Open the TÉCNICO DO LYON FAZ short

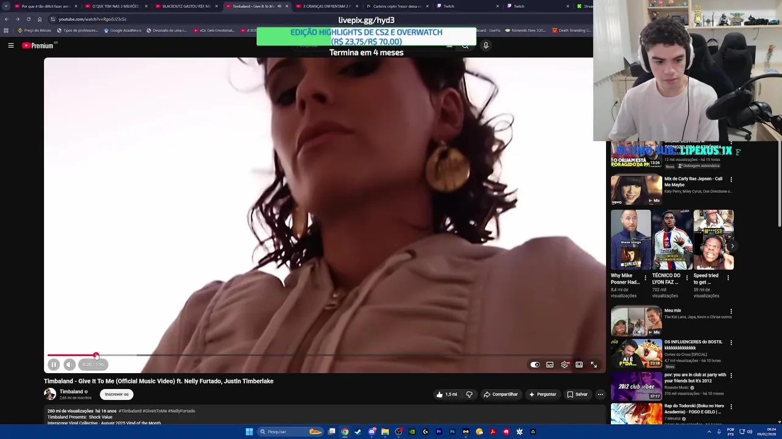(x=672, y=240)
